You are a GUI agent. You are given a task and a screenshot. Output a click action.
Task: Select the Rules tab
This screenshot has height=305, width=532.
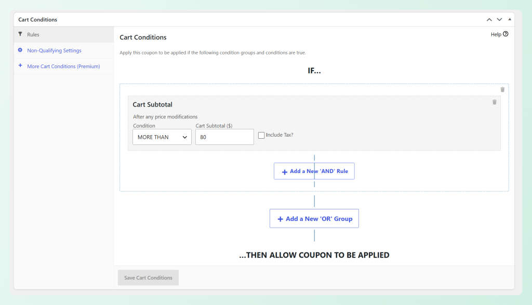pos(64,35)
